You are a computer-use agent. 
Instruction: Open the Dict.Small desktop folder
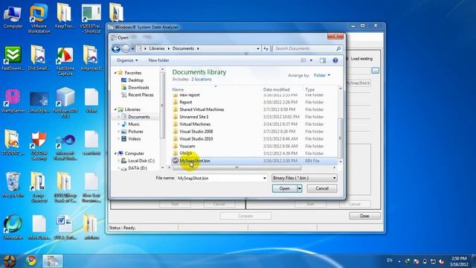click(39, 58)
